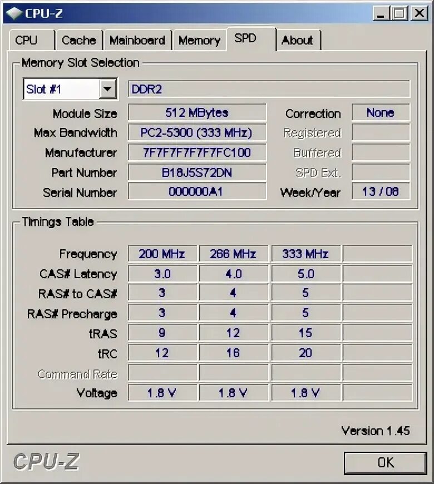The image size is (434, 484).
Task: Click the DDR2 memory type field
Action: coord(269,89)
